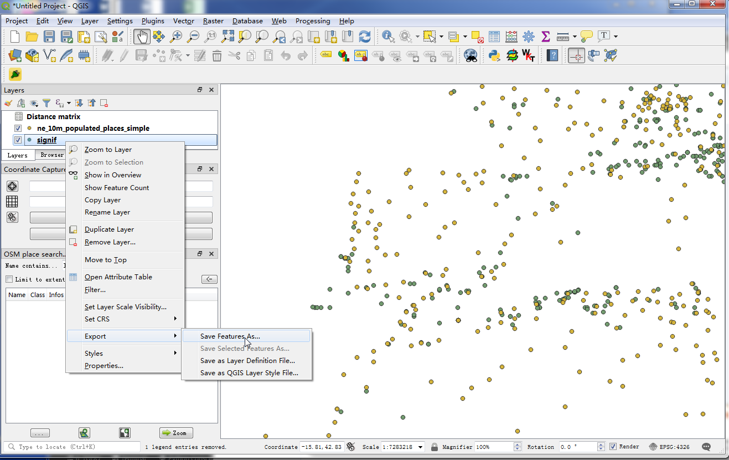Open the Vector menu
Image resolution: width=729 pixels, height=460 pixels.
(183, 21)
